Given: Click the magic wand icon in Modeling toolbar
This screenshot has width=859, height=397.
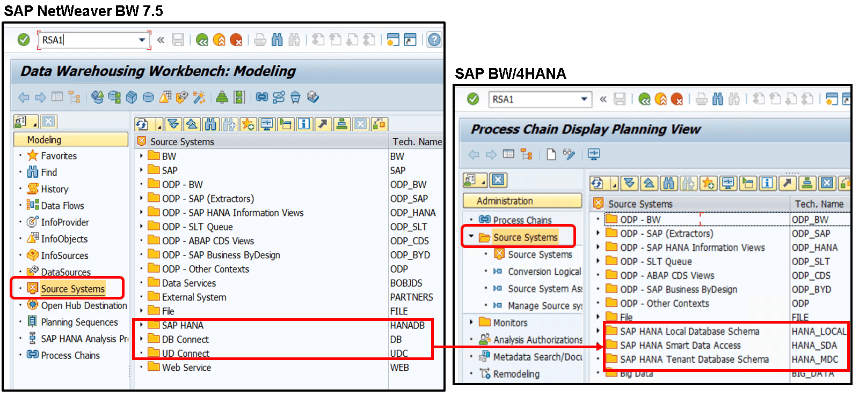Looking at the screenshot, I should point(199,97).
